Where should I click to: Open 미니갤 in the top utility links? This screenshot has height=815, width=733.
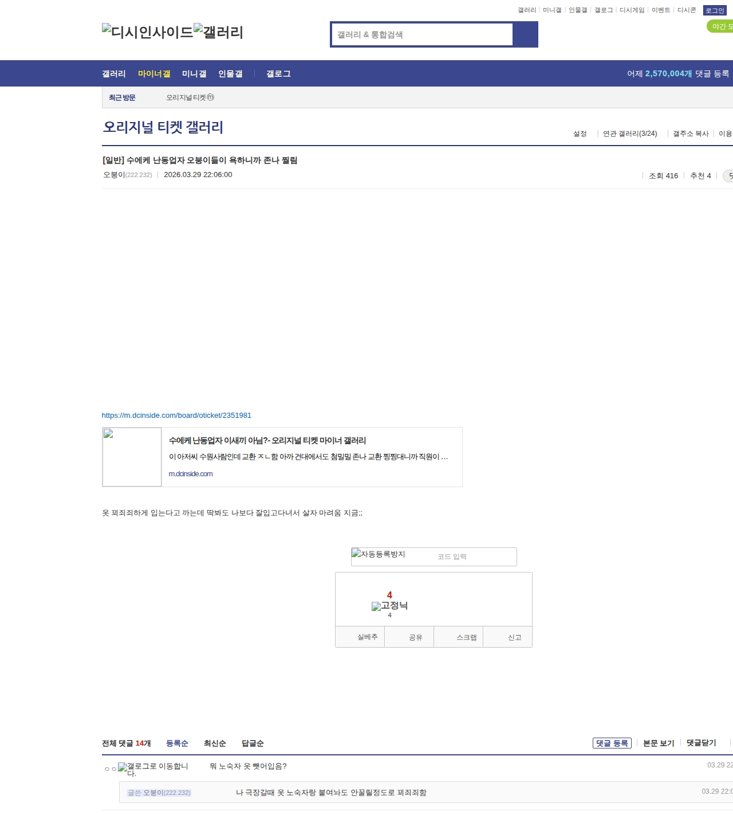click(552, 10)
